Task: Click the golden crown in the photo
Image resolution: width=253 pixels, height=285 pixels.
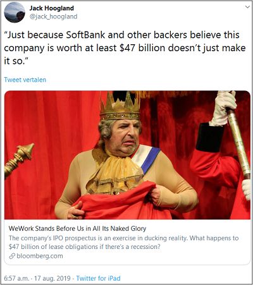Action: click(x=120, y=106)
